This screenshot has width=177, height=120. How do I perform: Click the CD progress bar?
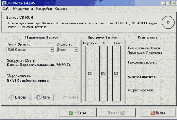click(103, 73)
